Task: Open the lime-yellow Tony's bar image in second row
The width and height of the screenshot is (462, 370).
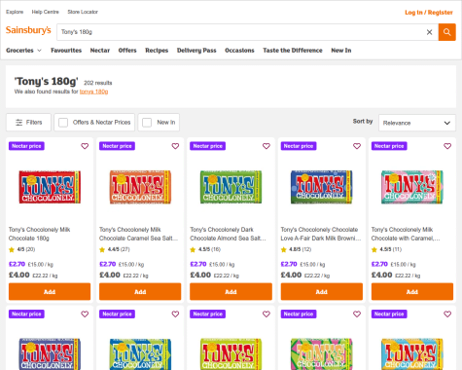Action: (231, 353)
